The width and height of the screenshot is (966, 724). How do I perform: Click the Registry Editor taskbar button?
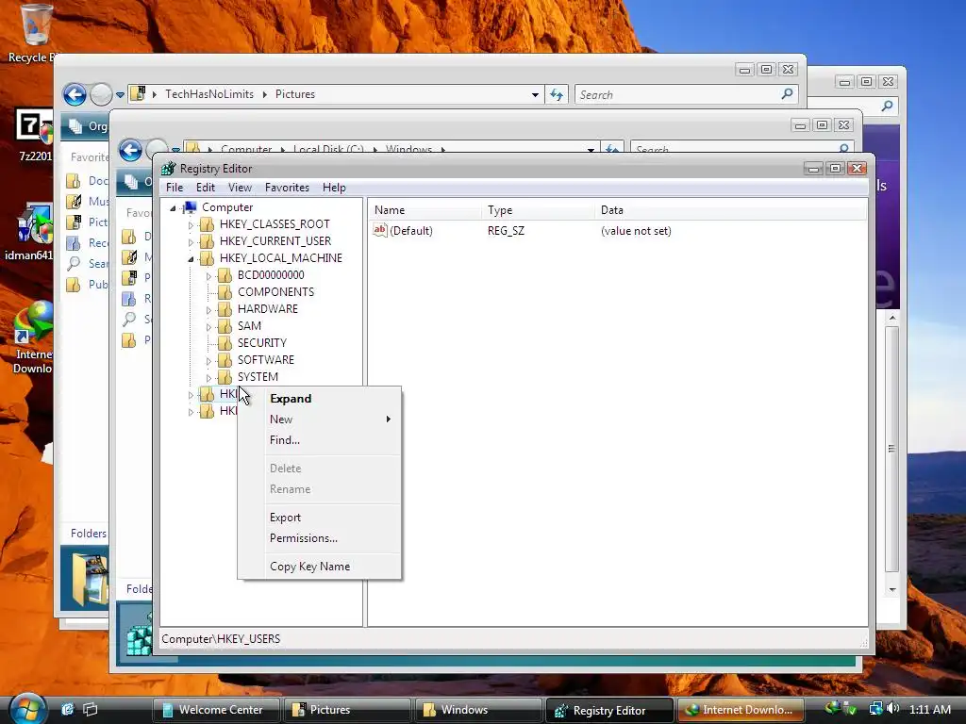point(609,710)
